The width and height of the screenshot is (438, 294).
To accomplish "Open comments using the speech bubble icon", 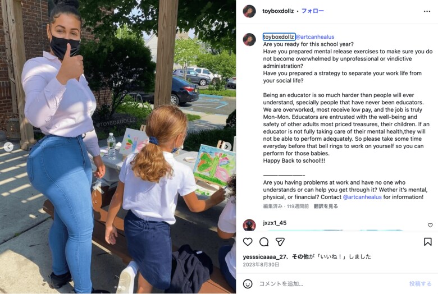I will click(x=264, y=242).
